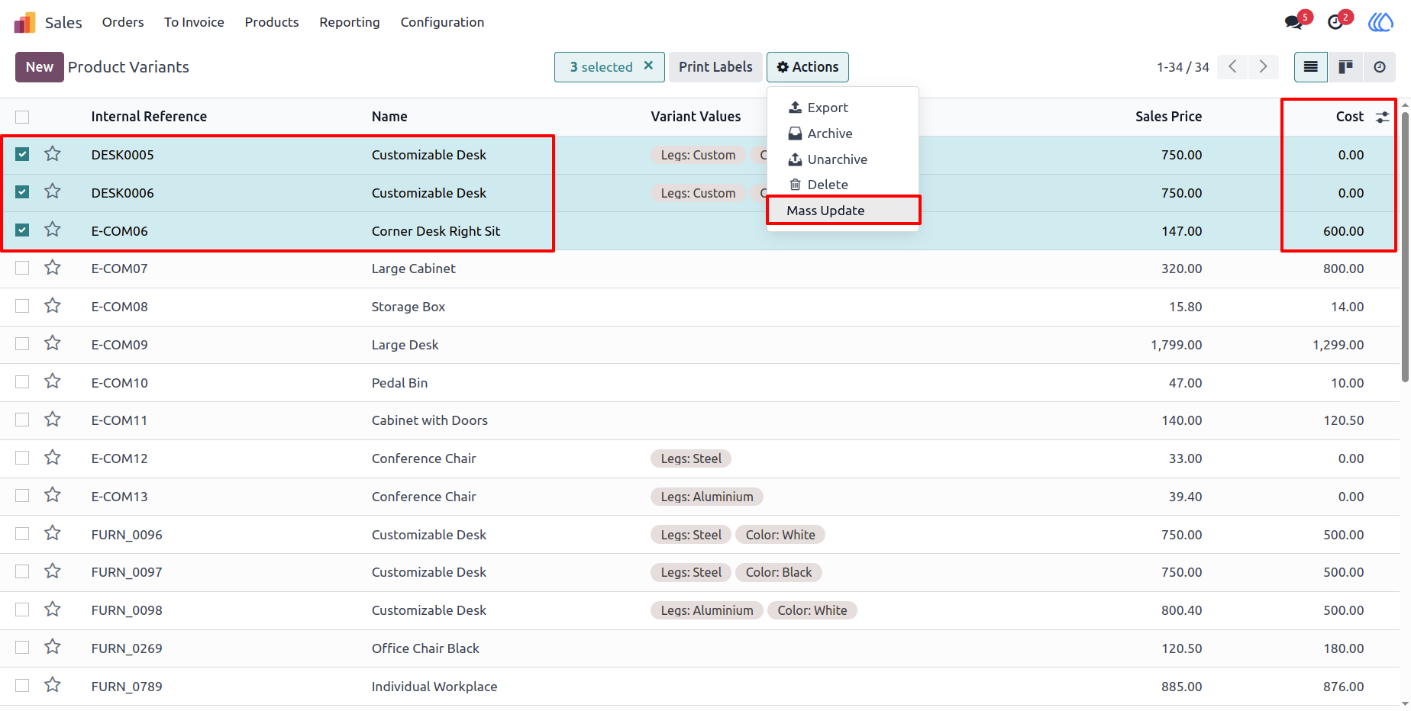The height and width of the screenshot is (711, 1411).
Task: Star the E-COM10 Pedal Bin row
Action: pyautogui.click(x=53, y=381)
